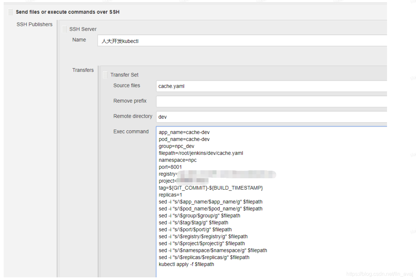Image resolution: width=416 pixels, height=280 pixels.
Task: Click the 'Source files' label
Action: click(x=127, y=85)
